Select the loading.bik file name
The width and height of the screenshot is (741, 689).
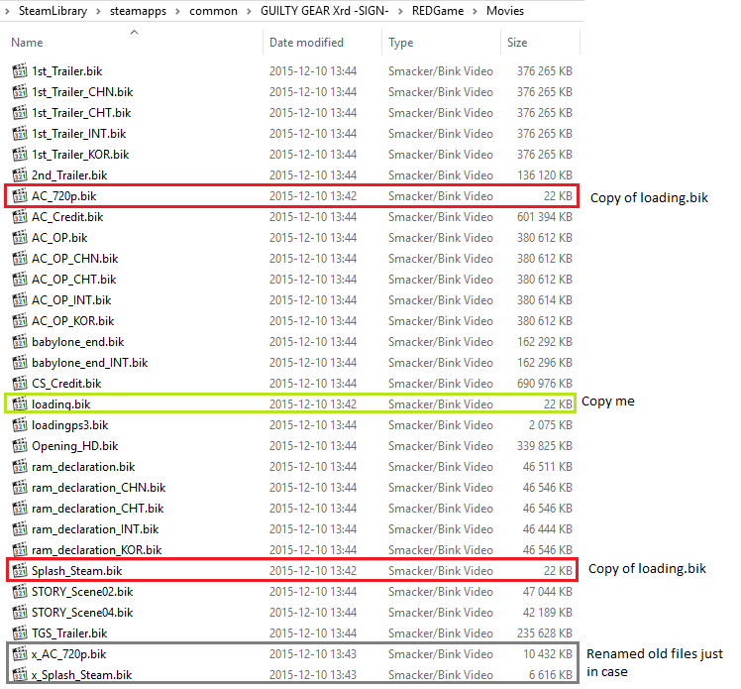61,404
